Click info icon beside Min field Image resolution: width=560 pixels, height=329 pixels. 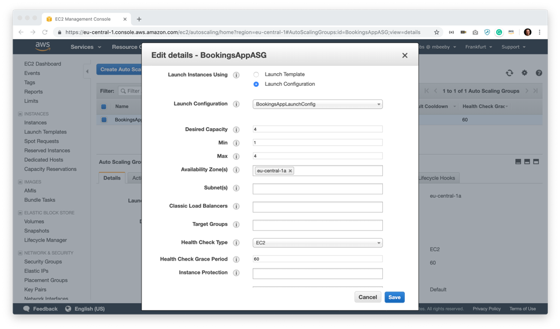click(x=236, y=143)
